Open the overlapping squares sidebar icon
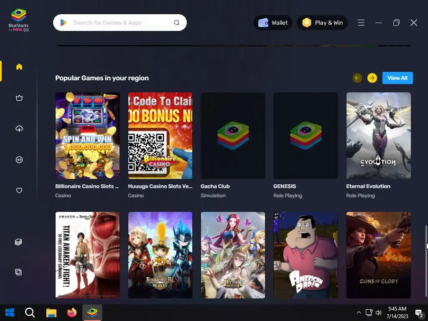This screenshot has height=321, width=428. (x=18, y=272)
